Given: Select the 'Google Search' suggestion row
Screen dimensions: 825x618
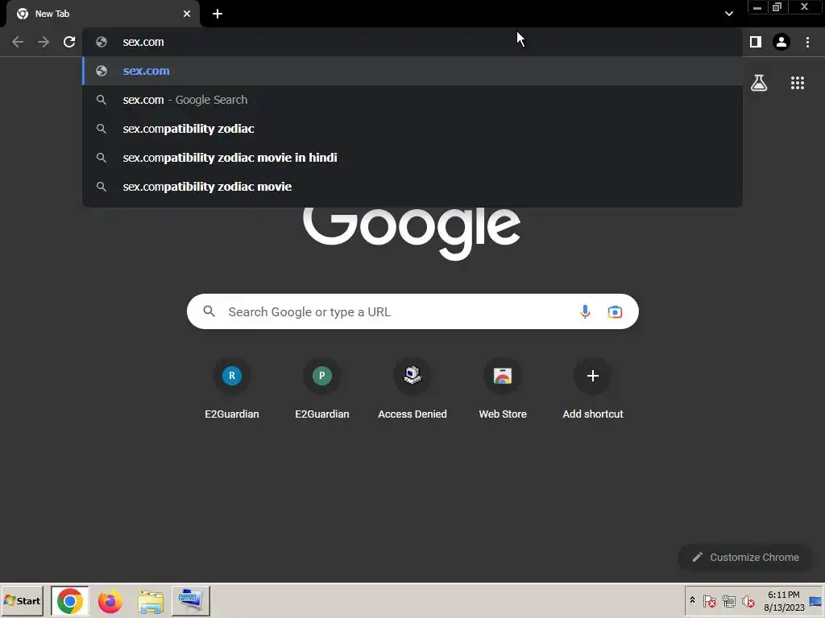Looking at the screenshot, I should [x=412, y=100].
